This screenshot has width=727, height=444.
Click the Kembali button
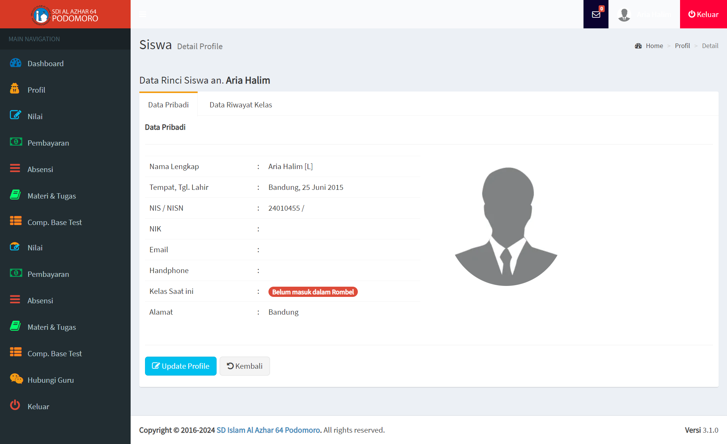[245, 366]
